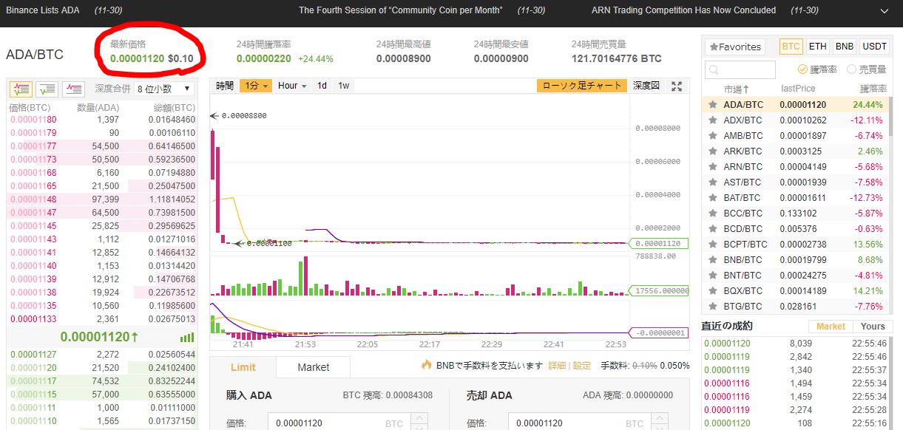
Task: Switch order book to sell orders only icon
Action: 74,89
